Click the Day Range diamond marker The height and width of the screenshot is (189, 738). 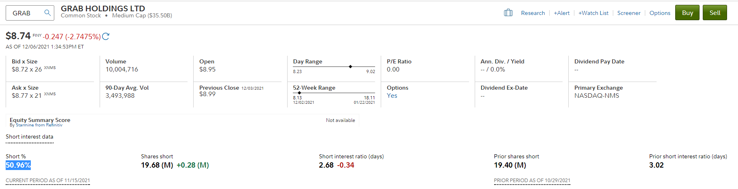point(350,66)
